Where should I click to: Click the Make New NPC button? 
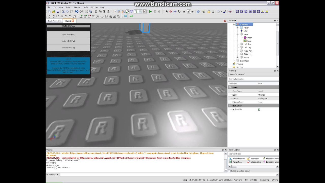(x=69, y=35)
